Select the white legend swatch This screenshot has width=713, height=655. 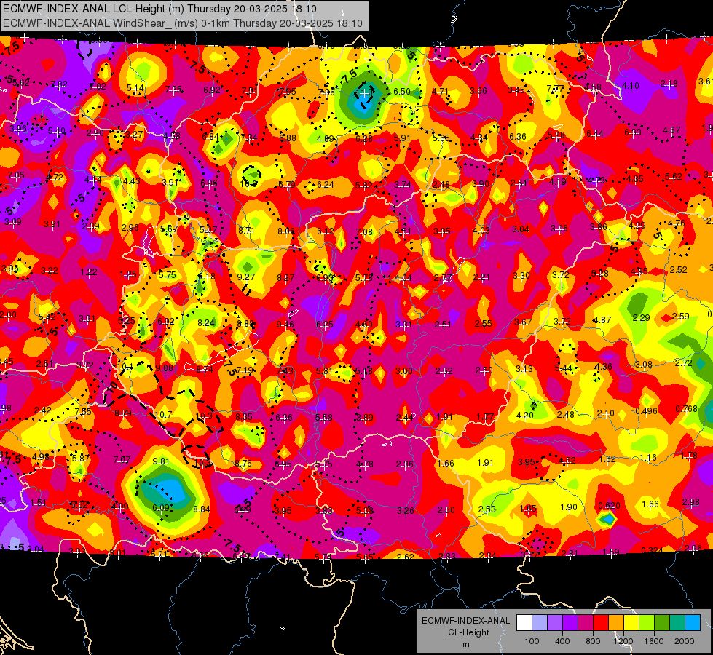[524, 623]
